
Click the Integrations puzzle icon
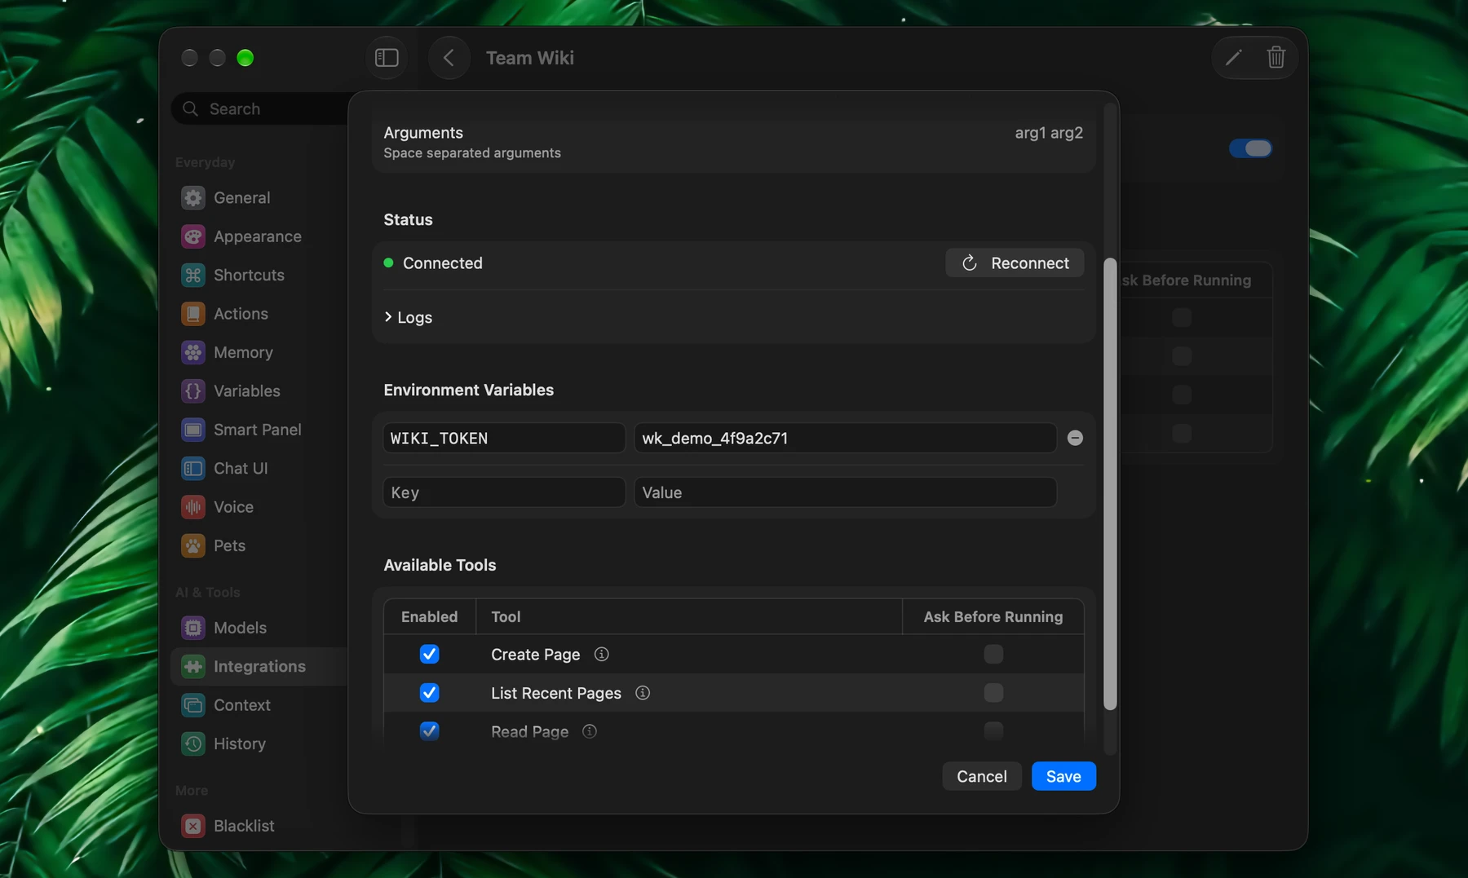(193, 667)
